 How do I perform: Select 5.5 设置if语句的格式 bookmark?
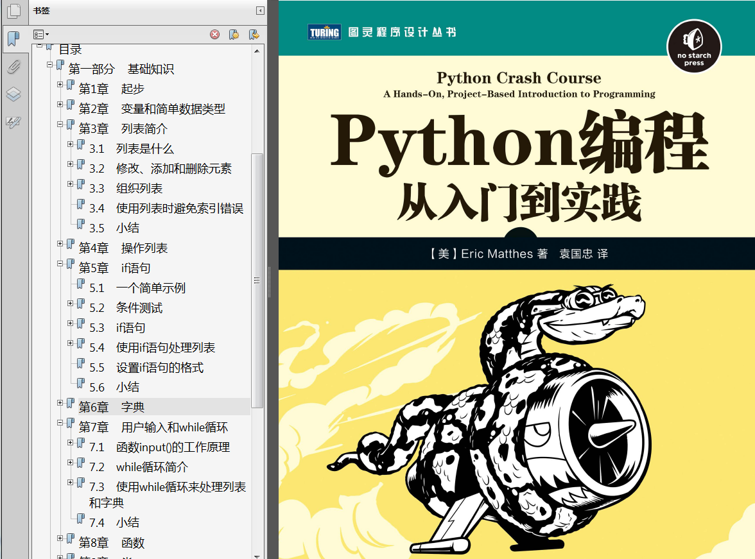coord(146,367)
